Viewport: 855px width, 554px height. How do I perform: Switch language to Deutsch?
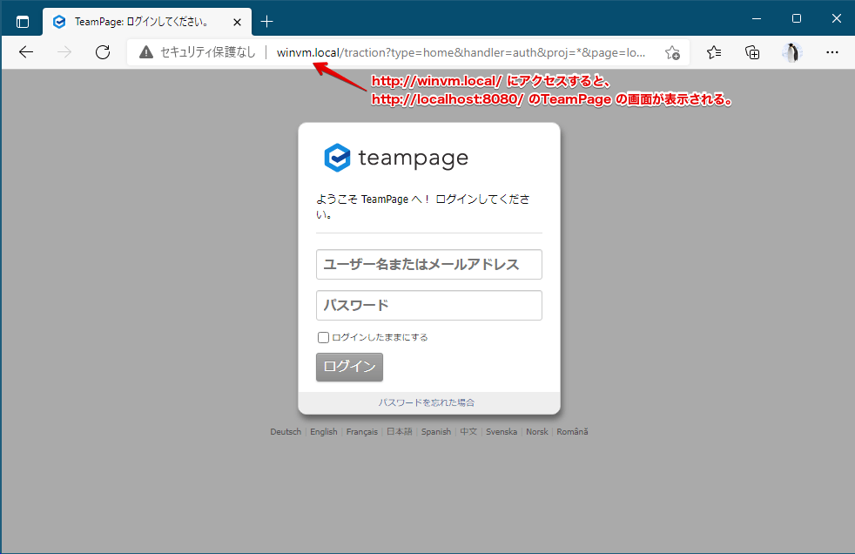tap(286, 432)
